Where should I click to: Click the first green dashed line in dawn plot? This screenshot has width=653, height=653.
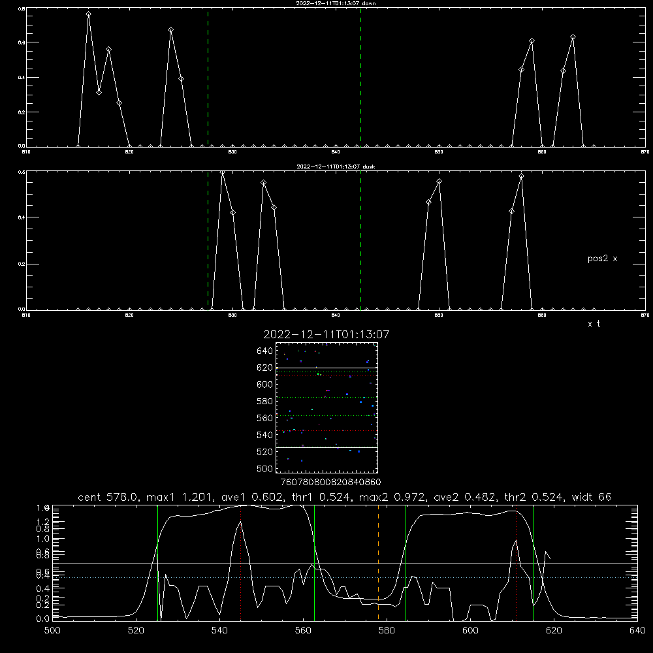click(208, 77)
